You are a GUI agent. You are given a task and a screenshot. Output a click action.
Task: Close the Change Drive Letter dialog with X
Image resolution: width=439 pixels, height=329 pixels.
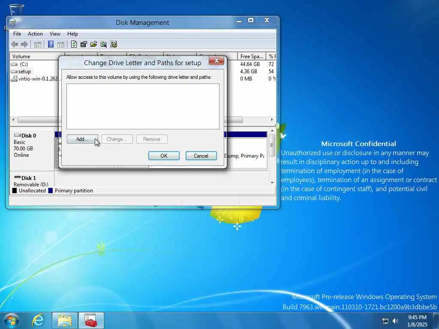pos(216,61)
